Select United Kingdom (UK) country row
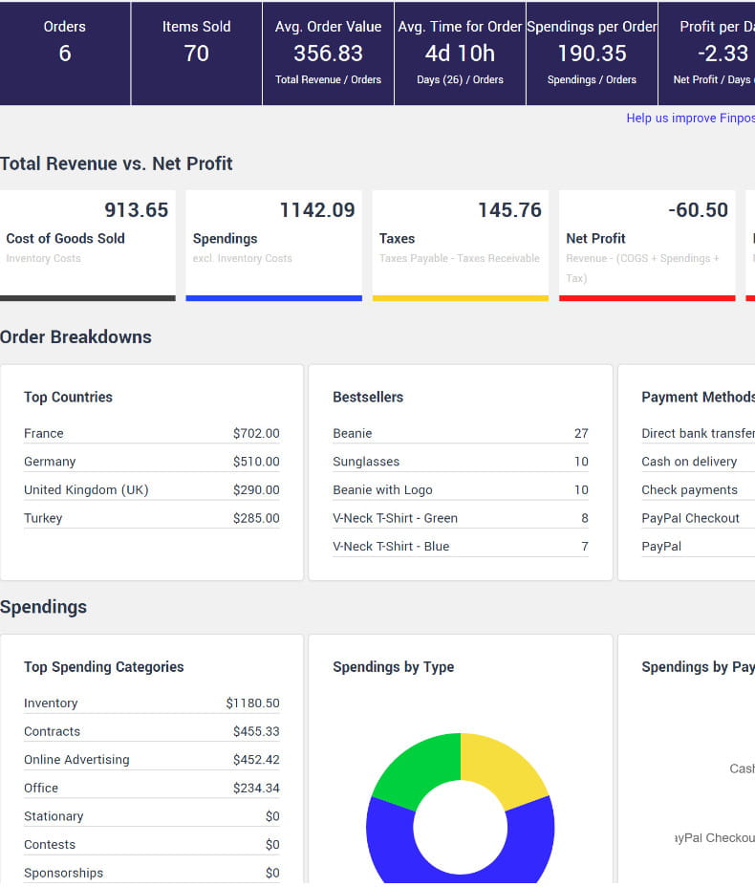Screen dimensions: 755x887 tap(86, 489)
